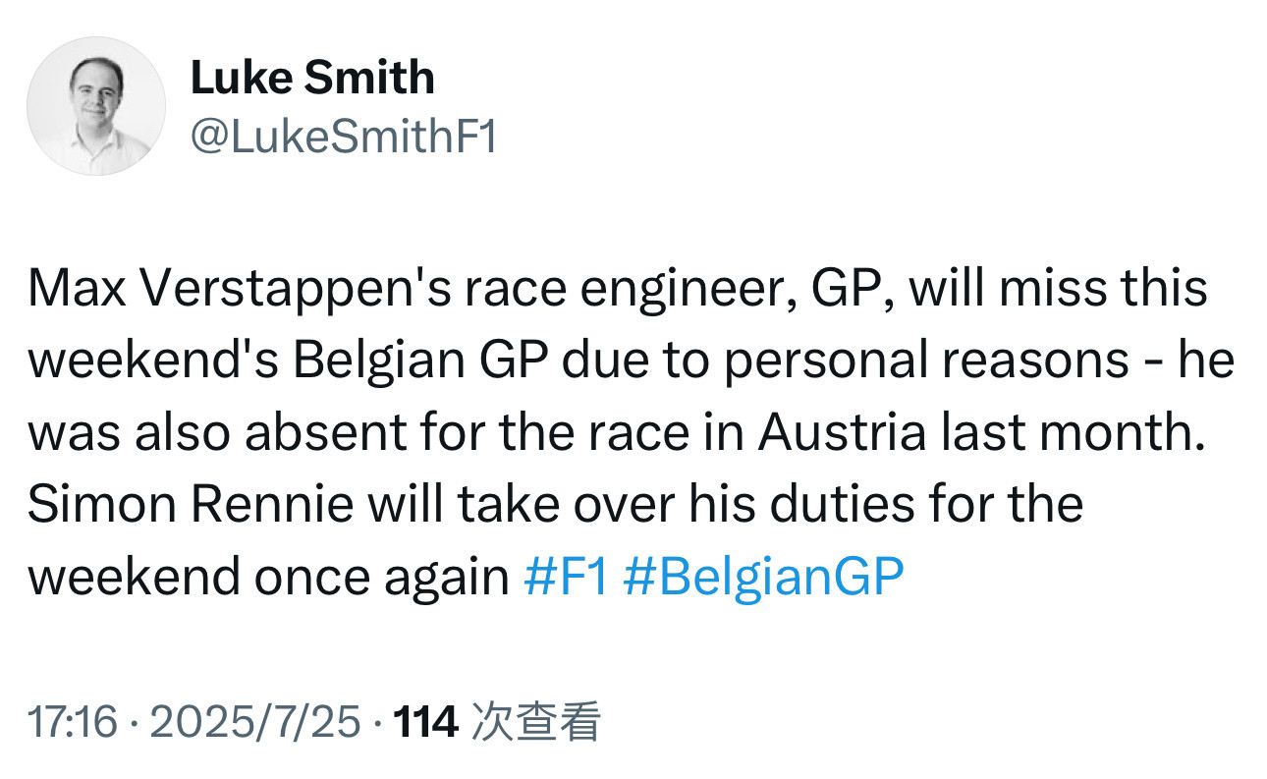Click the name Simon Rennie in tweet

pyautogui.click(x=193, y=505)
